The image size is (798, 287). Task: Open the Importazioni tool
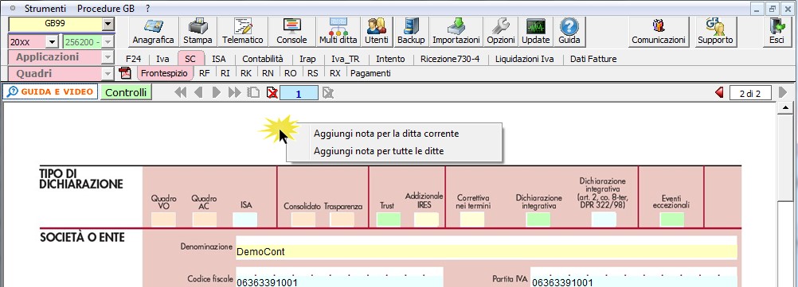[x=456, y=31]
